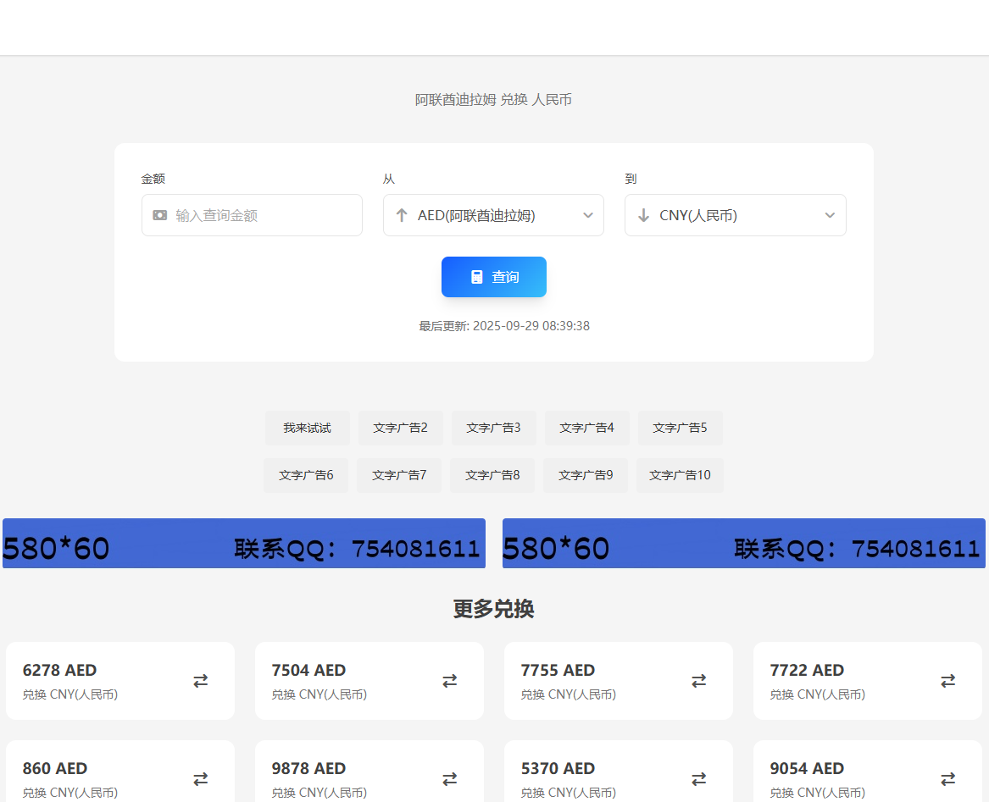Open the 我来试试 text ad link

307,429
